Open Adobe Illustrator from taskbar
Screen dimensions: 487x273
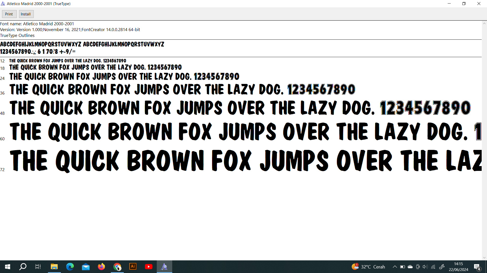(x=133, y=267)
